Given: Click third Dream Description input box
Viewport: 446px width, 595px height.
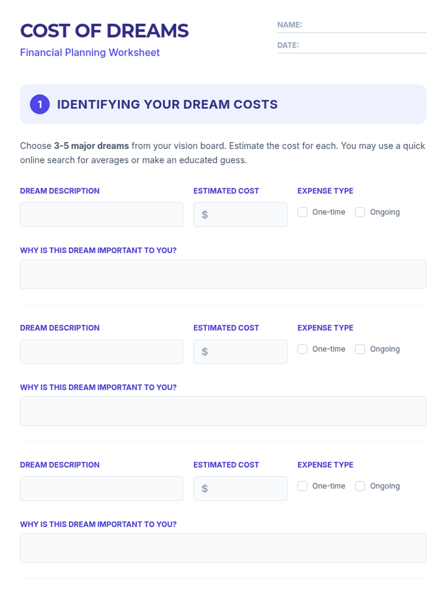Looking at the screenshot, I should (101, 488).
